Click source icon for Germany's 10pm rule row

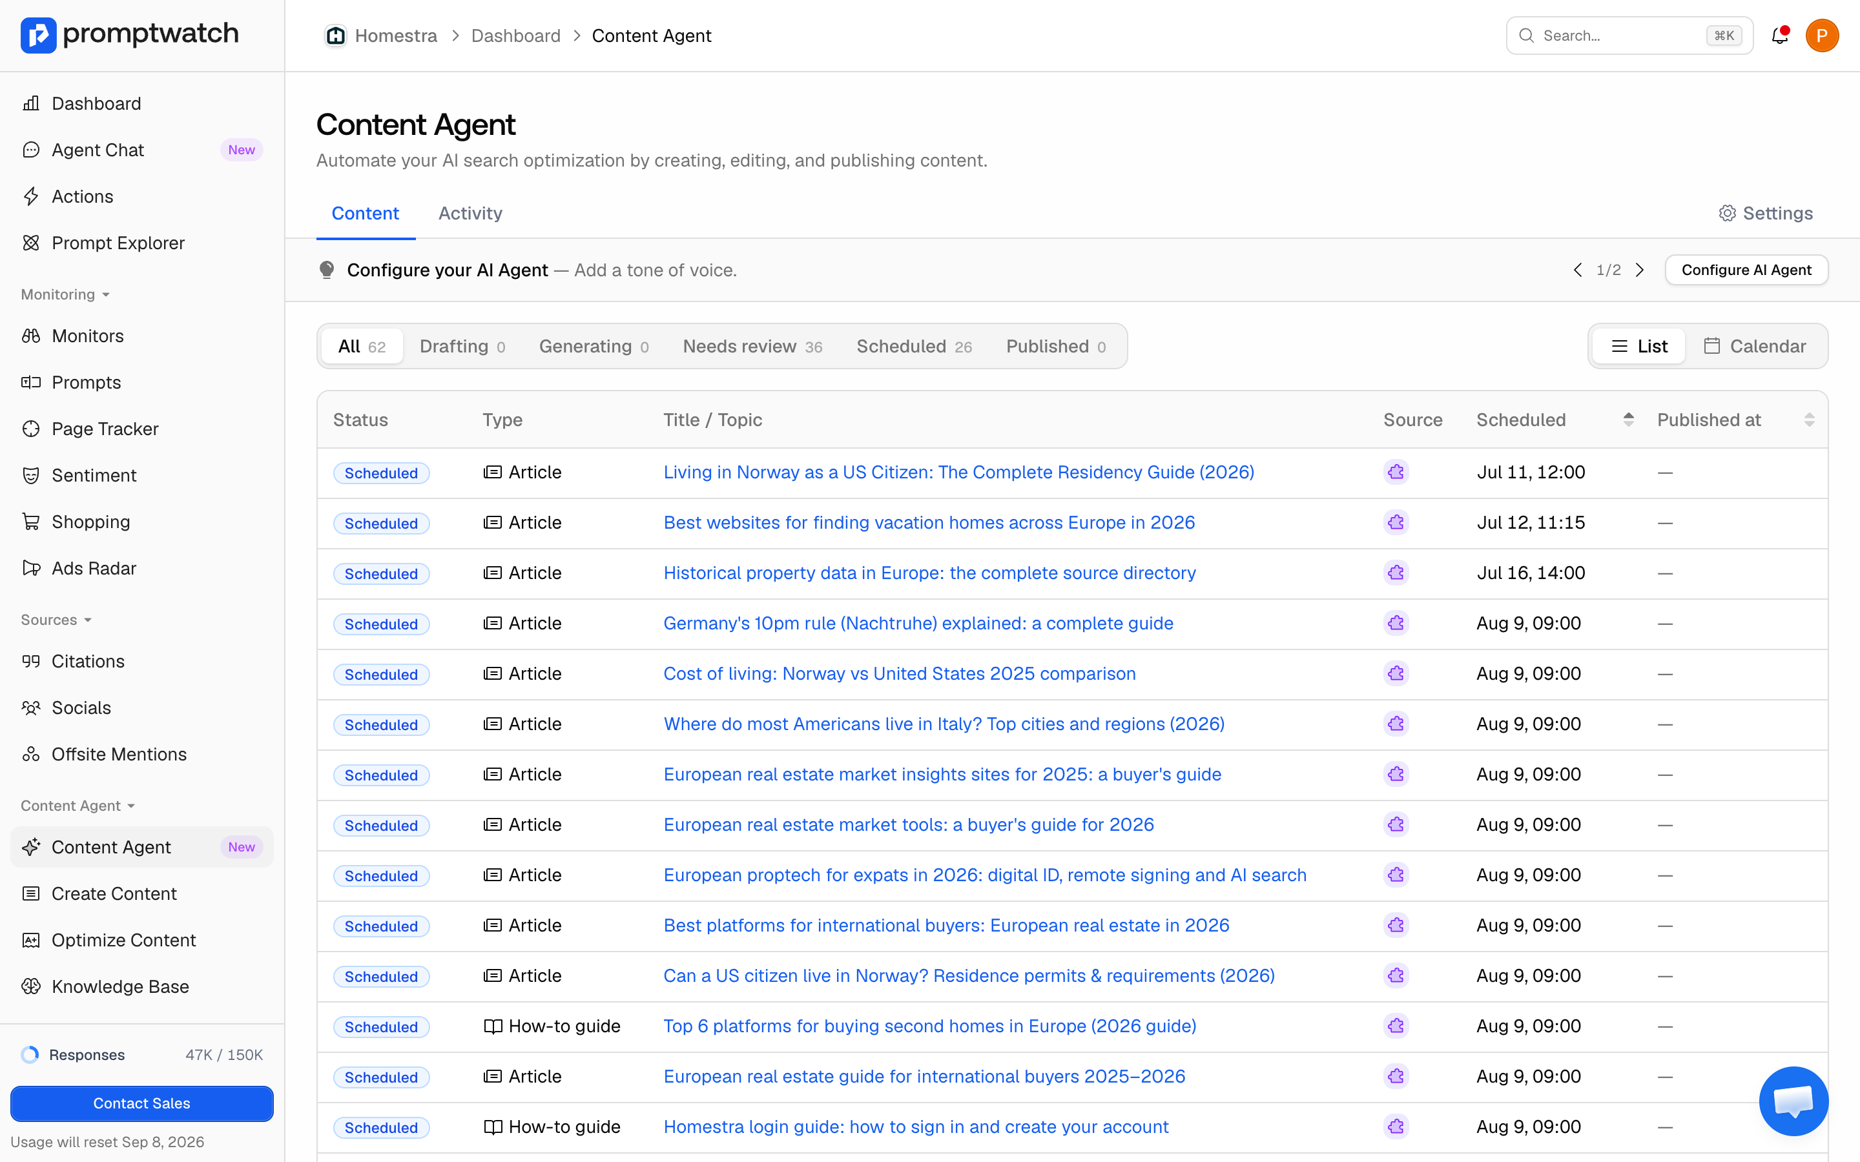1396,623
